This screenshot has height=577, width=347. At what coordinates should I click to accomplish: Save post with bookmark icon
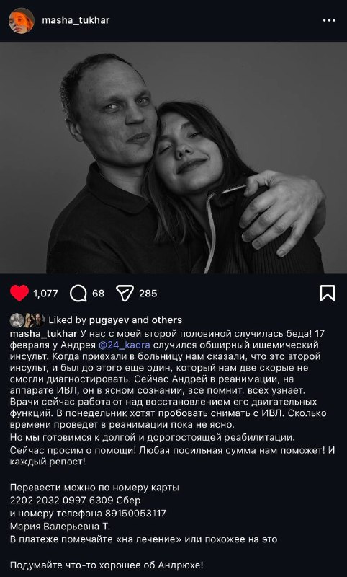(327, 294)
